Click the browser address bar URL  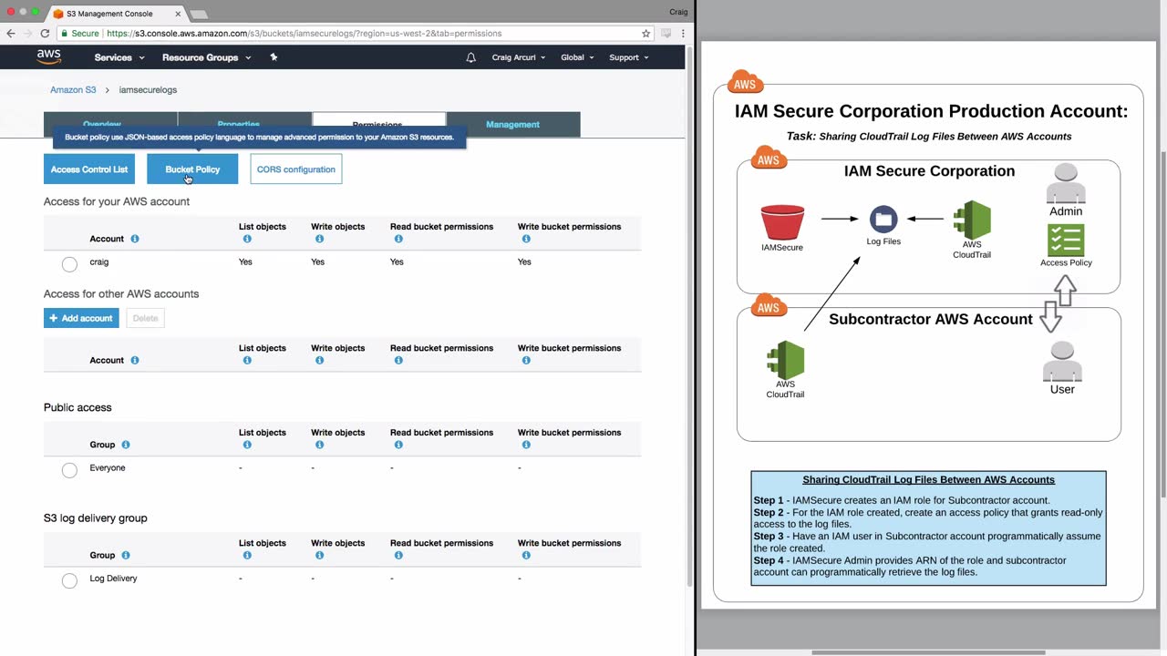click(x=304, y=33)
